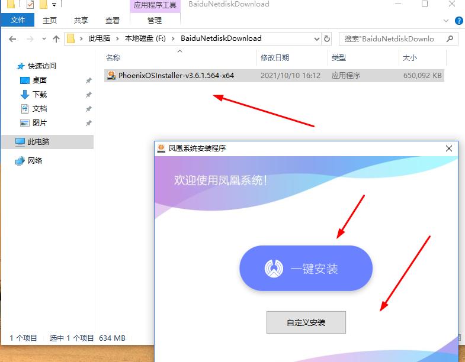
Task: Select the PhoenixOSInstaller-v3.6.1.564-x64 file
Action: click(x=274, y=76)
